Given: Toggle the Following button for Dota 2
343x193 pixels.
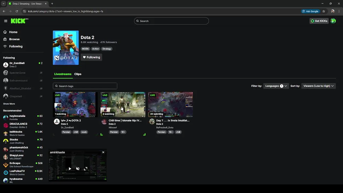Looking at the screenshot, I should click(x=91, y=57).
